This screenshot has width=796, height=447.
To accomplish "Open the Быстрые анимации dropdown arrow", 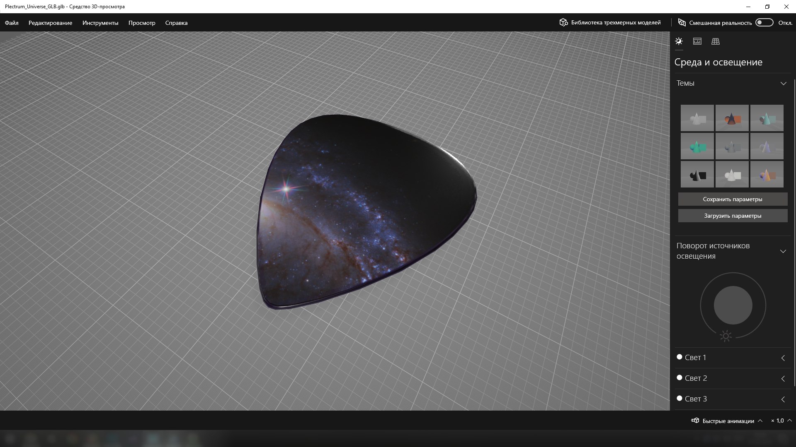I will pyautogui.click(x=760, y=421).
